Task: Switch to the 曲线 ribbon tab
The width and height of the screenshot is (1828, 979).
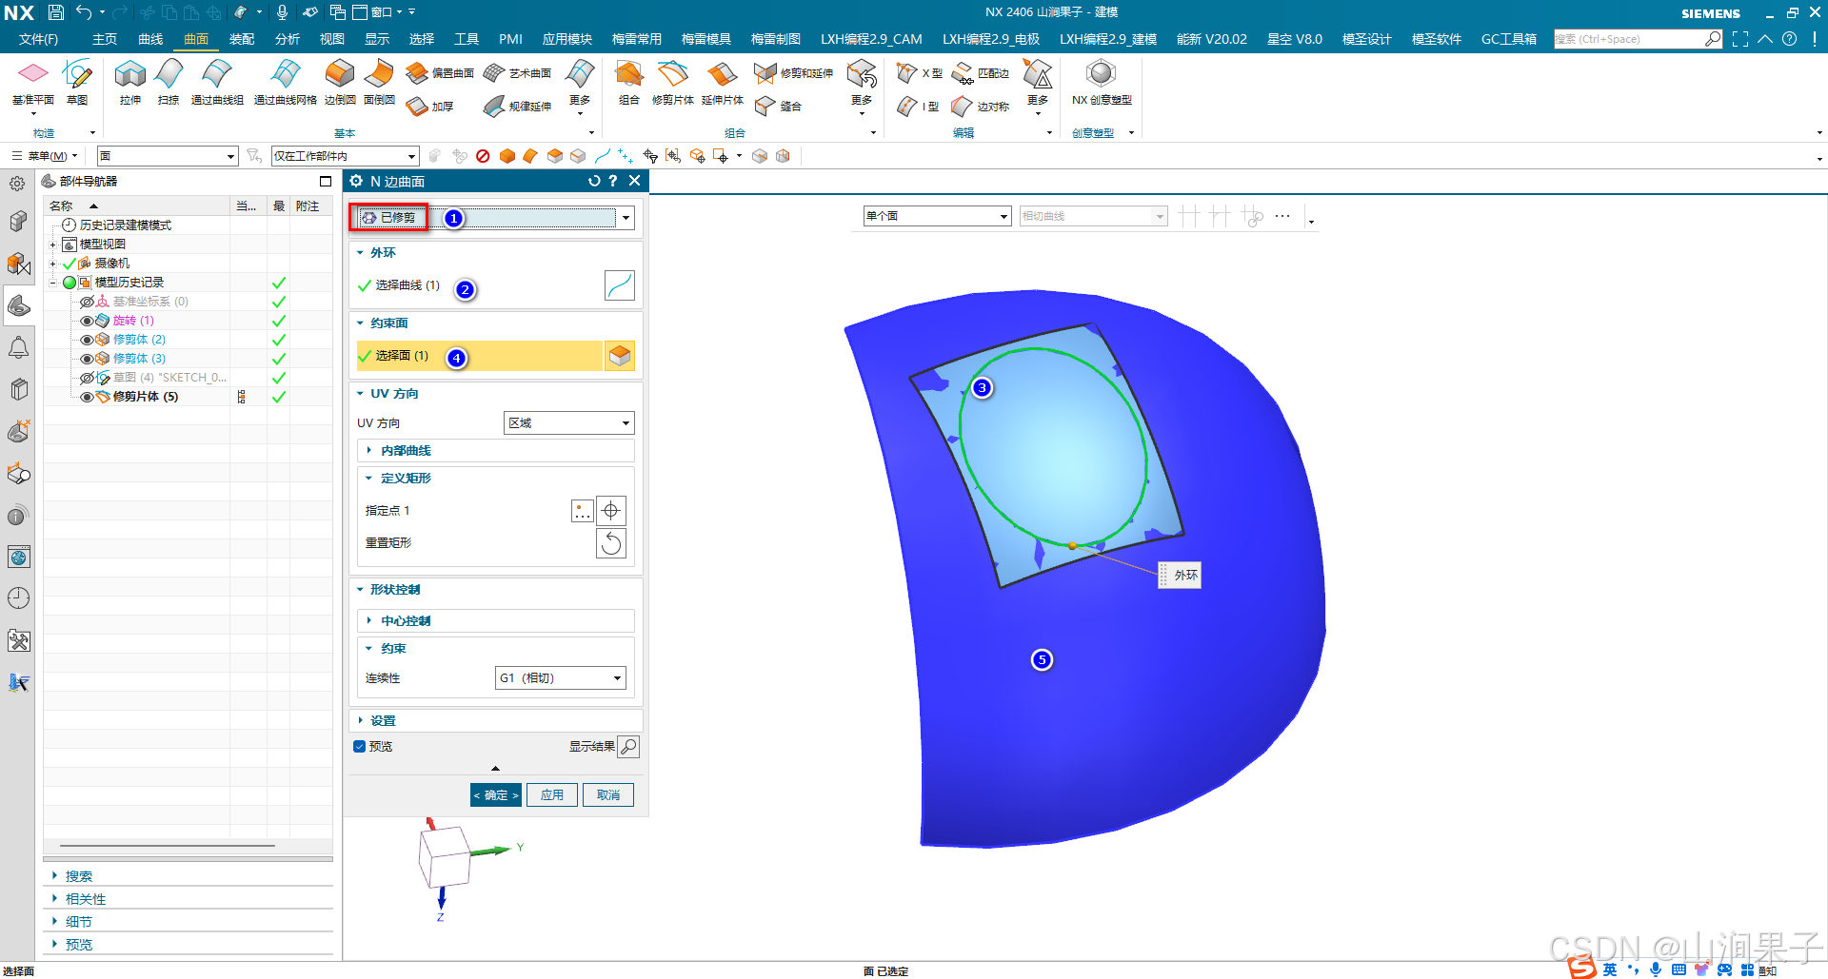Action: pos(150,39)
